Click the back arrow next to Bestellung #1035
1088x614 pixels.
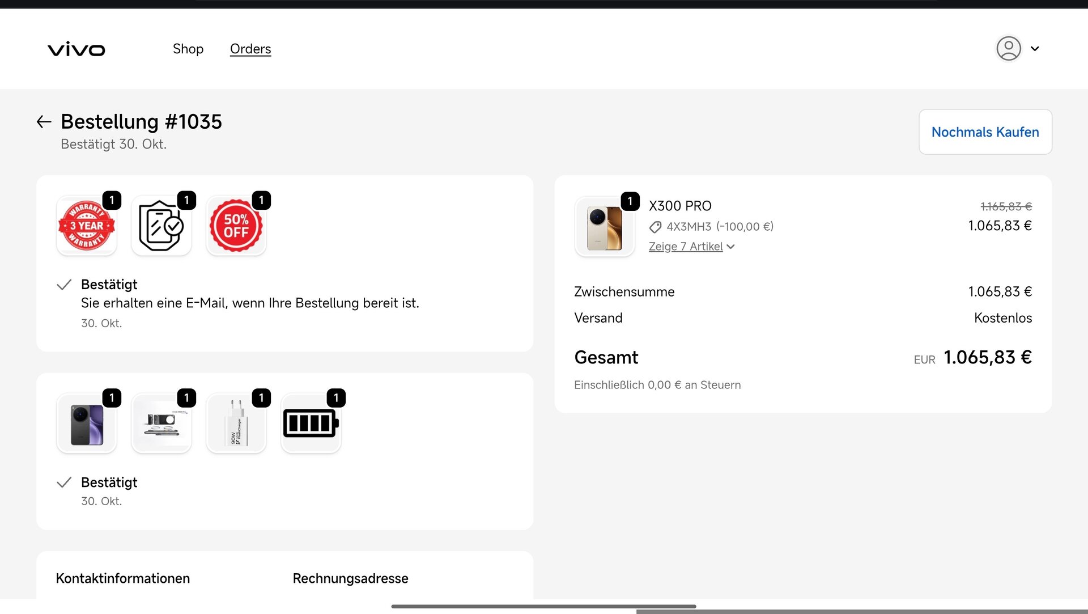click(44, 121)
